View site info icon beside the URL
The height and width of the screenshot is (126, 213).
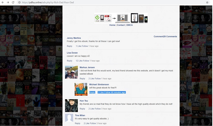point(19,2)
